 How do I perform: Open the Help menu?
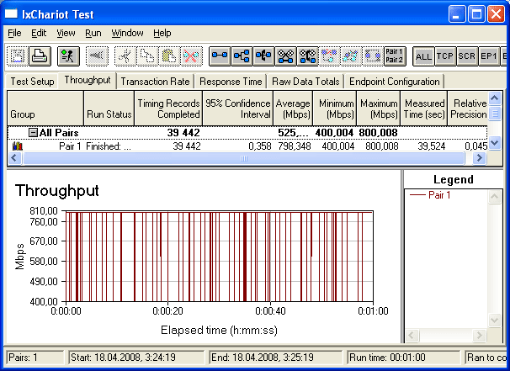pos(162,33)
